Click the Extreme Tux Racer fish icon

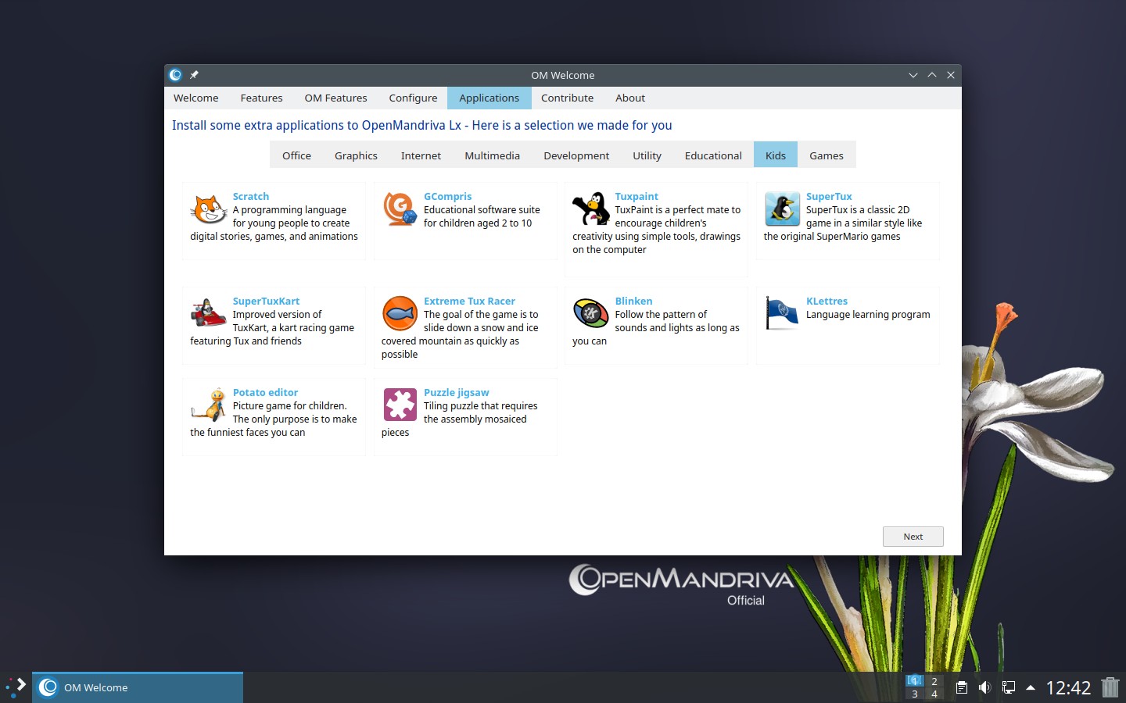400,313
